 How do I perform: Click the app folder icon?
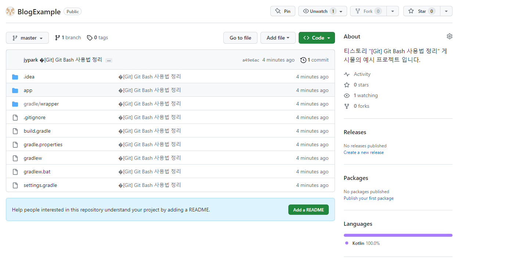15,91
